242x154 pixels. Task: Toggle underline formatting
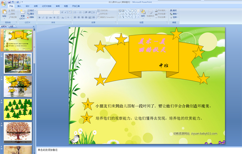coord(47,18)
